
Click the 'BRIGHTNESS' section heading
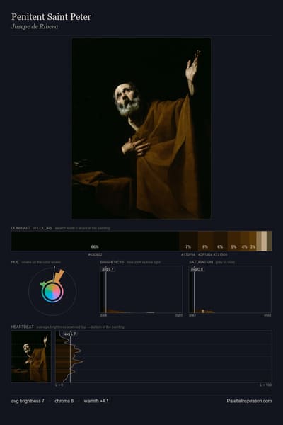click(112, 262)
